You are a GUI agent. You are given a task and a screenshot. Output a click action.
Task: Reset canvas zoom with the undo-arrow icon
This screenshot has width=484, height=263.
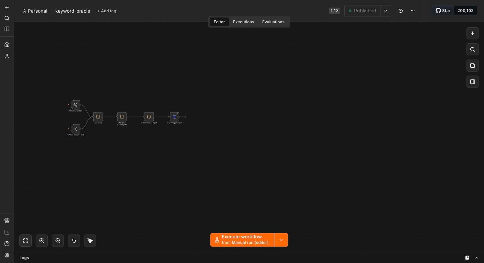[74, 241]
